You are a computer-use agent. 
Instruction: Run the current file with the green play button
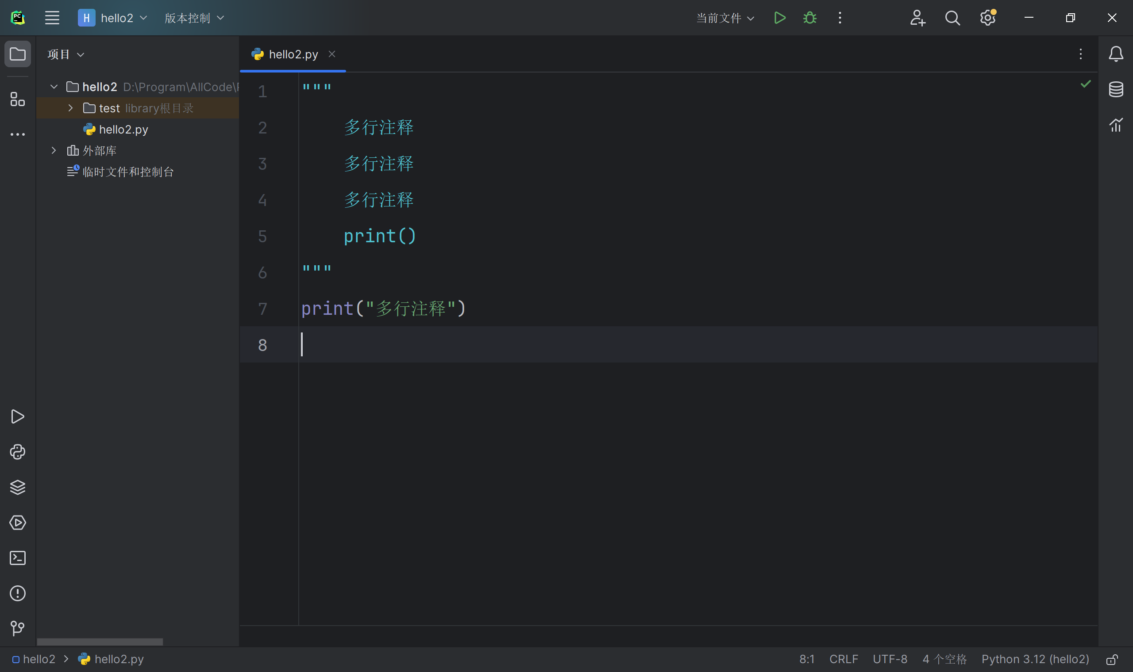point(779,18)
